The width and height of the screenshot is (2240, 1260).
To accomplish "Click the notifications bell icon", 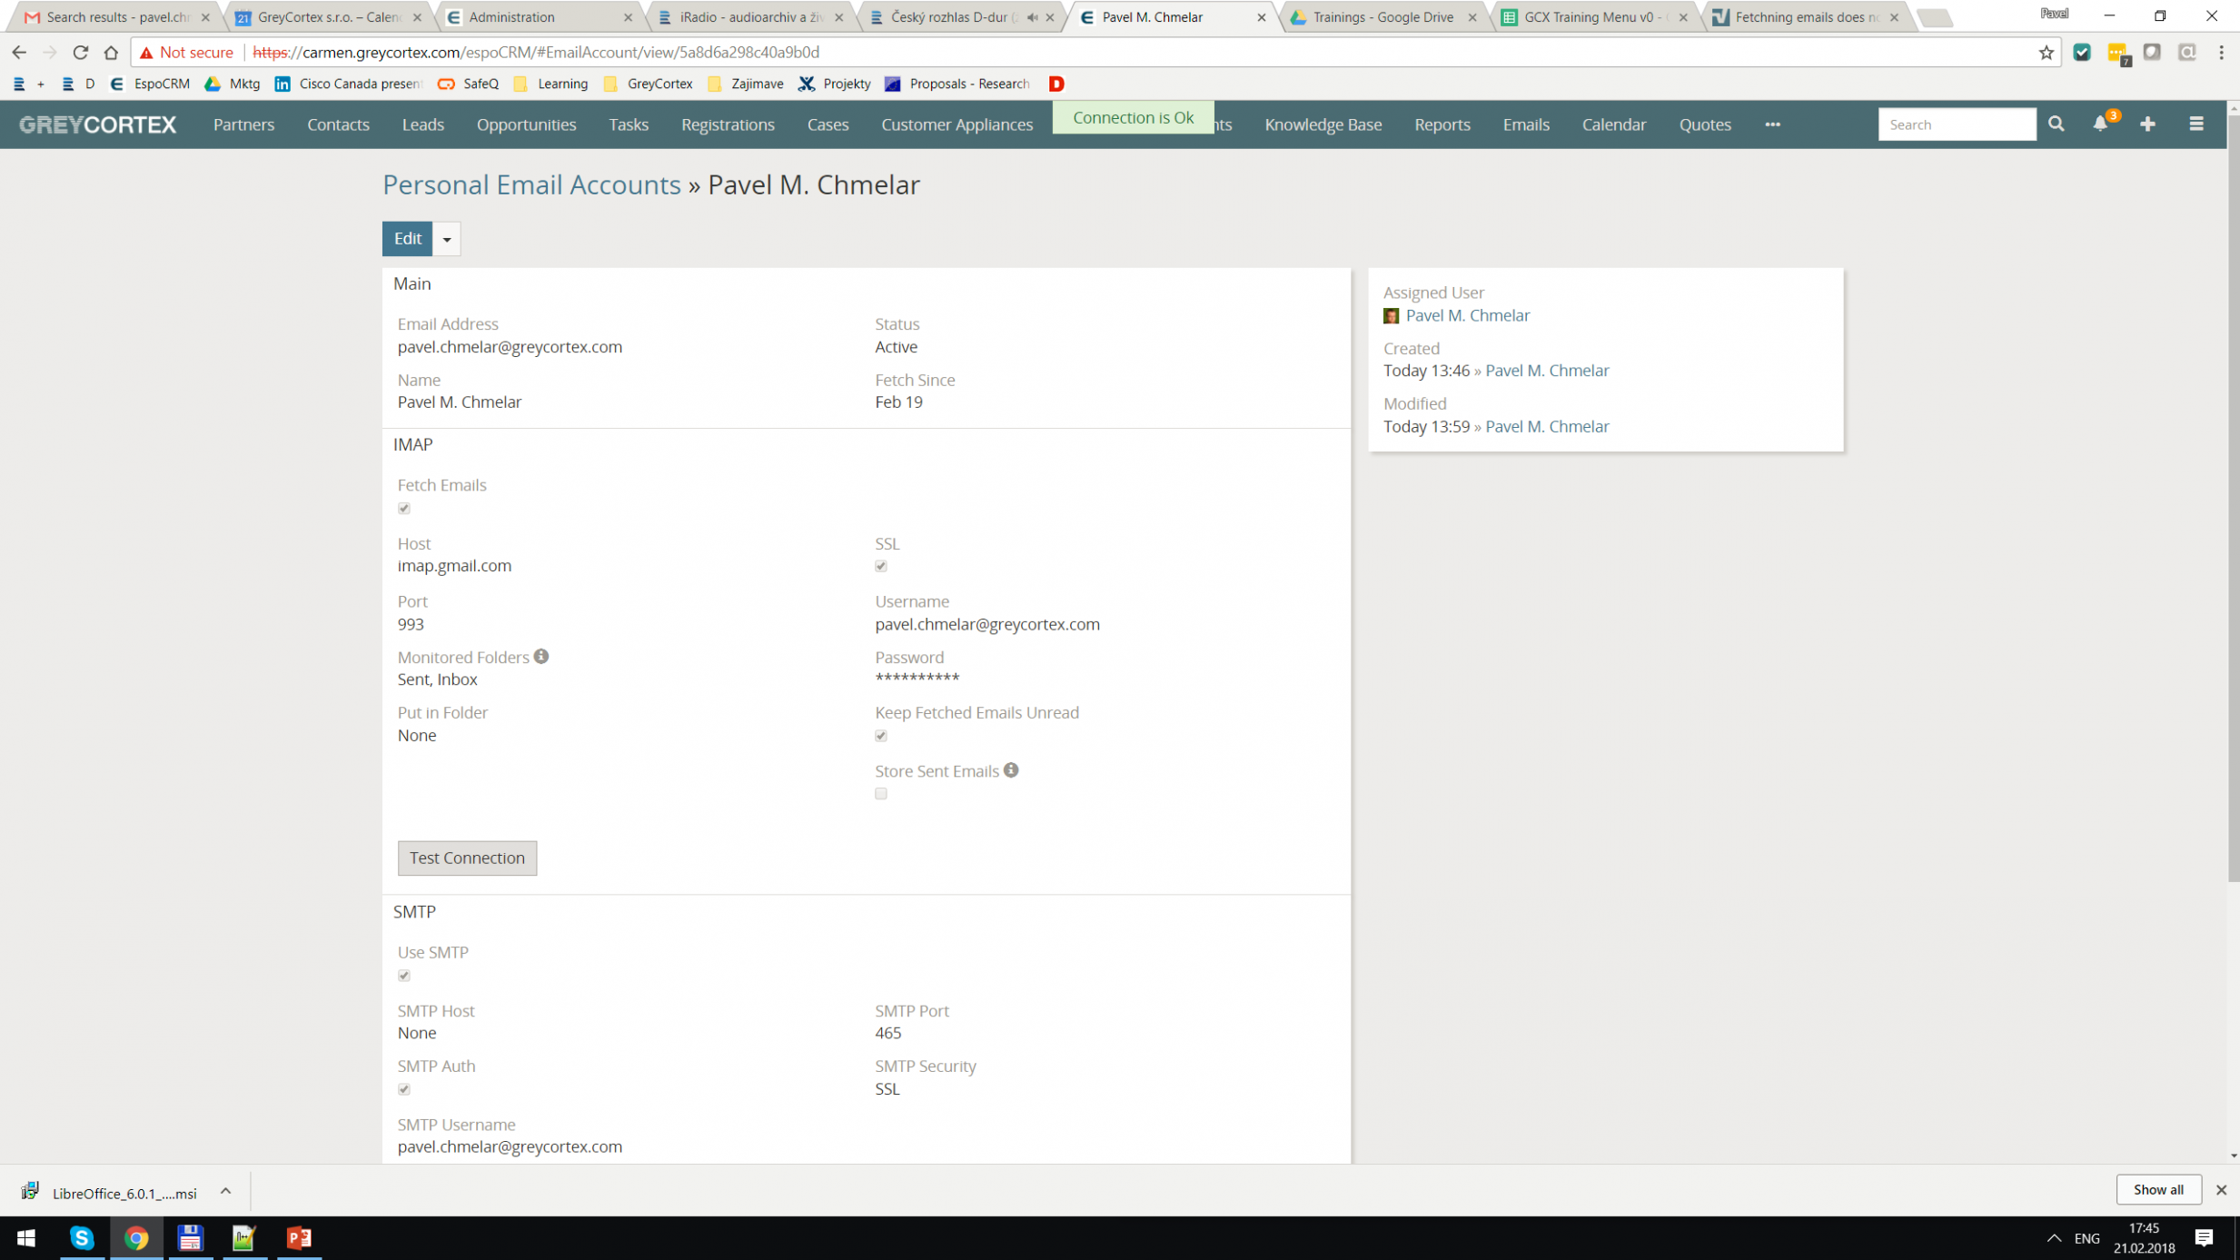I will coord(2099,124).
